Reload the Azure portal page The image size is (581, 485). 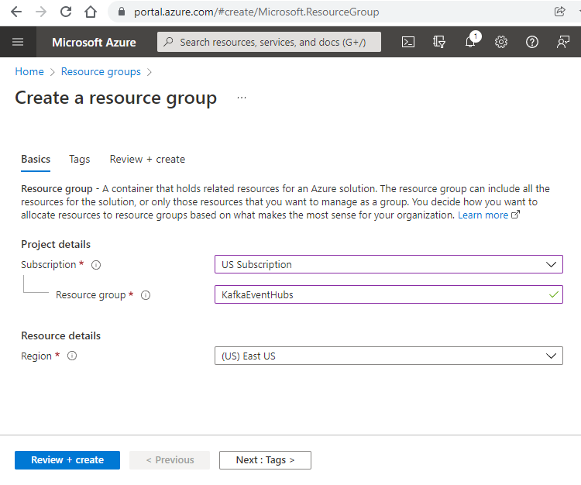tap(66, 12)
